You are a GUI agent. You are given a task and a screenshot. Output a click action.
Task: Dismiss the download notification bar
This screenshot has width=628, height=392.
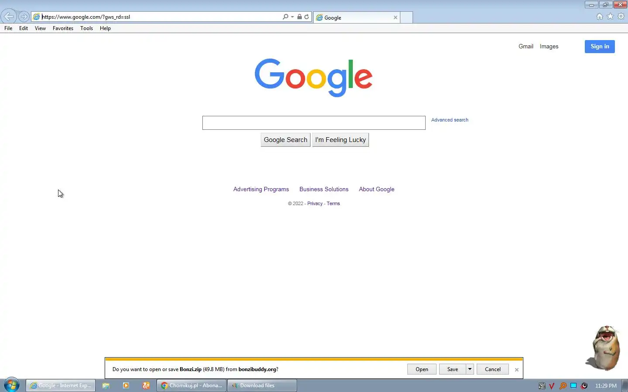coord(517,370)
